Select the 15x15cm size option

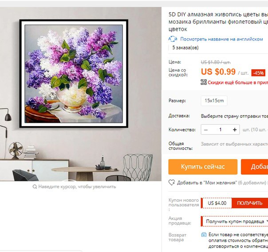(214, 100)
